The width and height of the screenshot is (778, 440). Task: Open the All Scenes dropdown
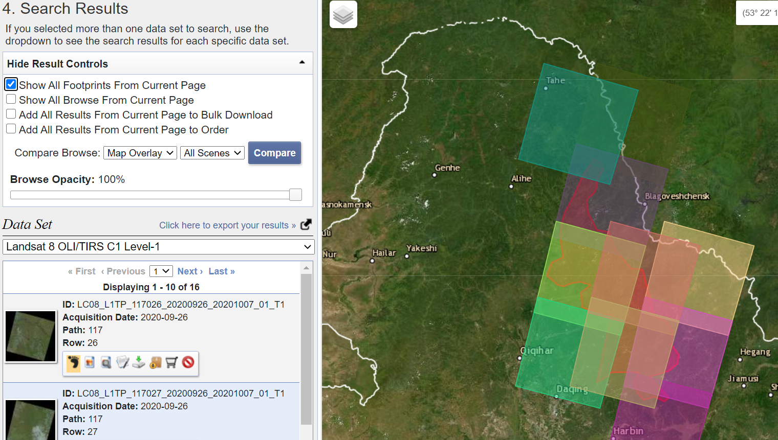click(x=212, y=153)
